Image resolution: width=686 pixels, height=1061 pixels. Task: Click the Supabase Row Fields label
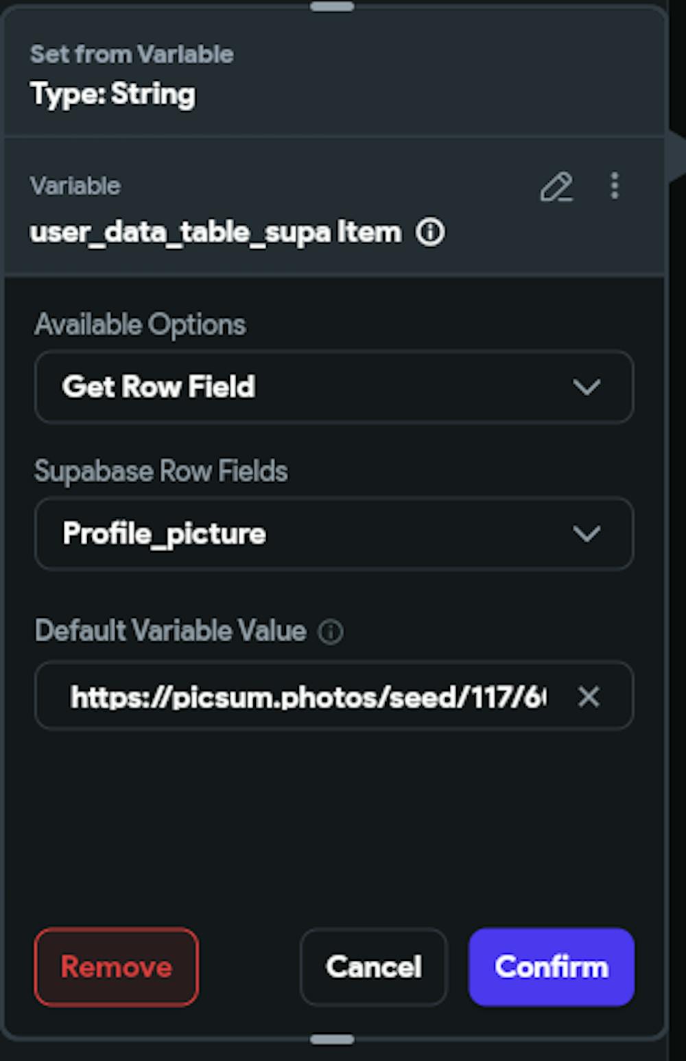161,471
